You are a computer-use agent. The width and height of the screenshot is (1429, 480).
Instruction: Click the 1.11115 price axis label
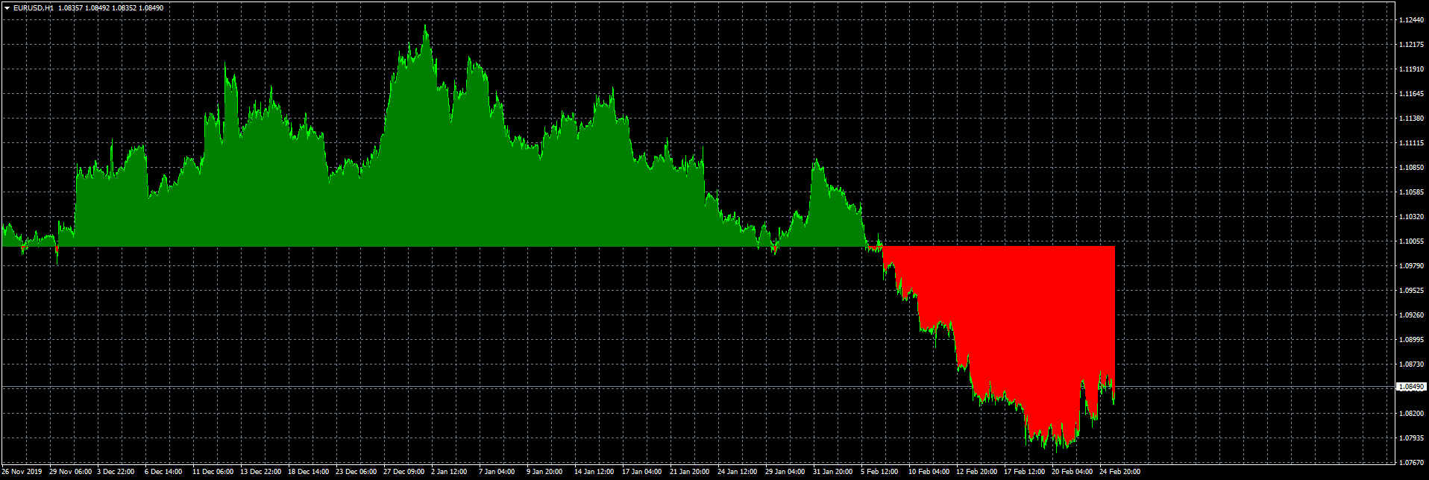(1411, 143)
